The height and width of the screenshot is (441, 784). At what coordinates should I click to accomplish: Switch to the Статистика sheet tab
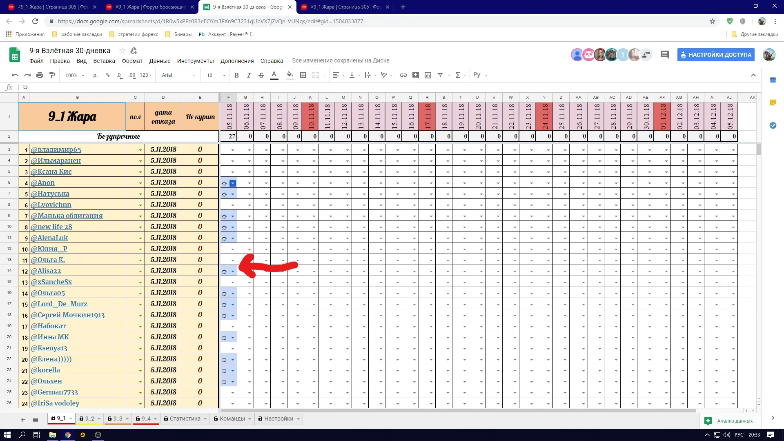185,419
